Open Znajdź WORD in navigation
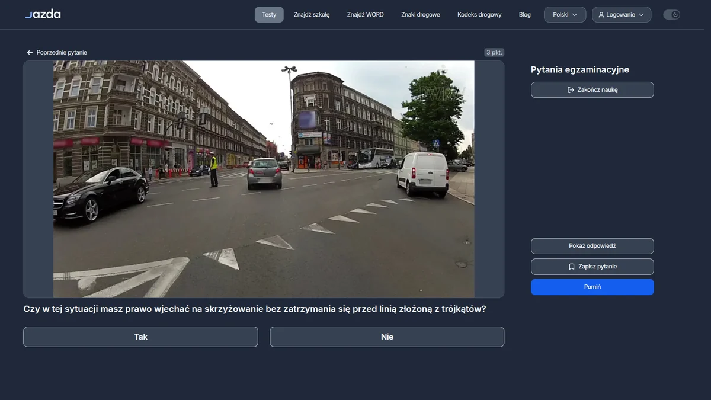The image size is (711, 400). click(366, 15)
